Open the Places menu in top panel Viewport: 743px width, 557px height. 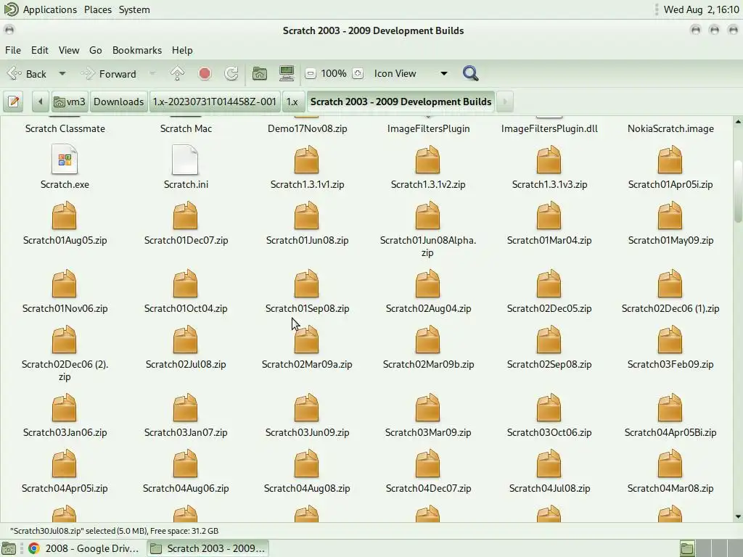point(98,9)
